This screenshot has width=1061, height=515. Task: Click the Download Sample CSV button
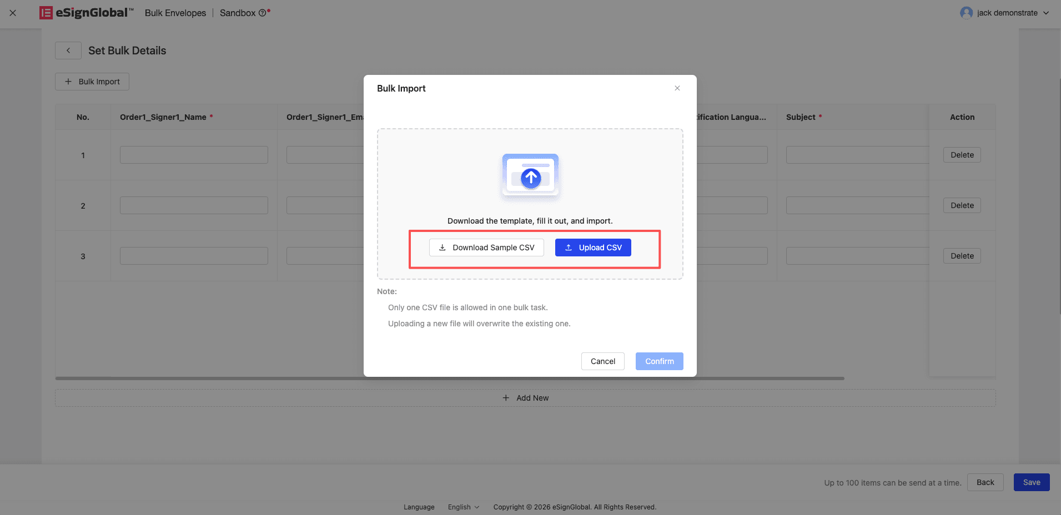tap(486, 248)
